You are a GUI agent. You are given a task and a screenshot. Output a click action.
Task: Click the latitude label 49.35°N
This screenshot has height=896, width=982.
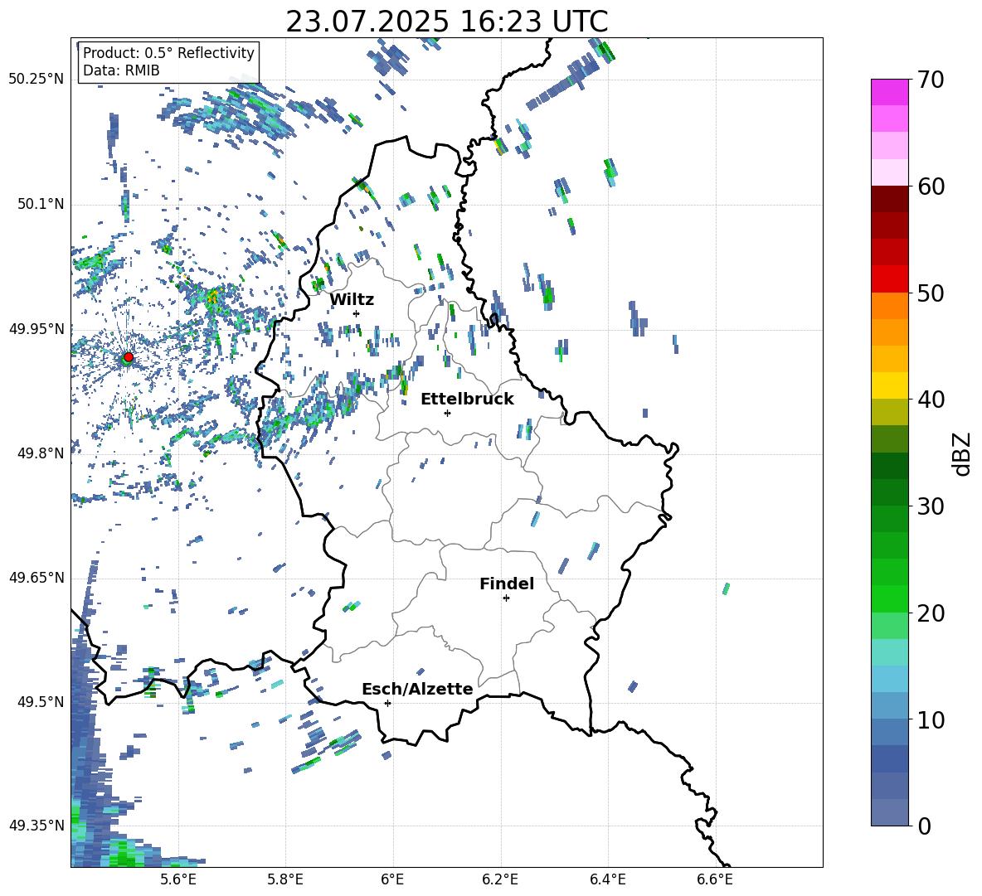tap(36, 826)
